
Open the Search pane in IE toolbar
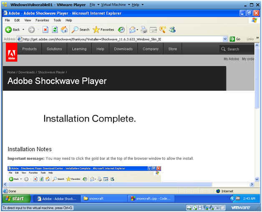[x=81, y=30]
